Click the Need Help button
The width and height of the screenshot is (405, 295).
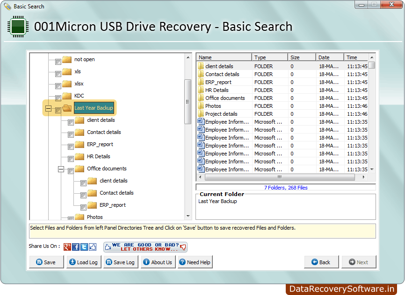pyautogui.click(x=195, y=262)
